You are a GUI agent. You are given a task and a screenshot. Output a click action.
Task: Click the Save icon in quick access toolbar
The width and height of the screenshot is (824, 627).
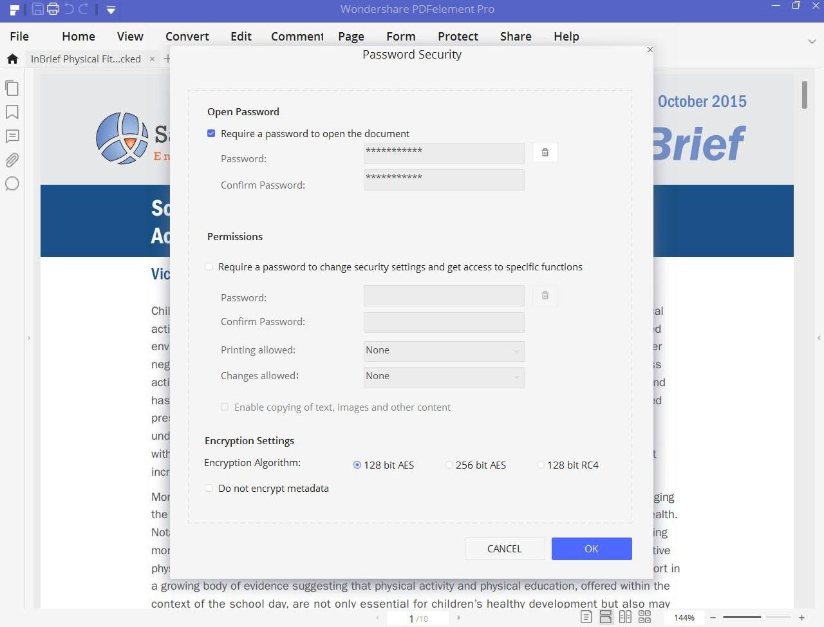tap(37, 9)
